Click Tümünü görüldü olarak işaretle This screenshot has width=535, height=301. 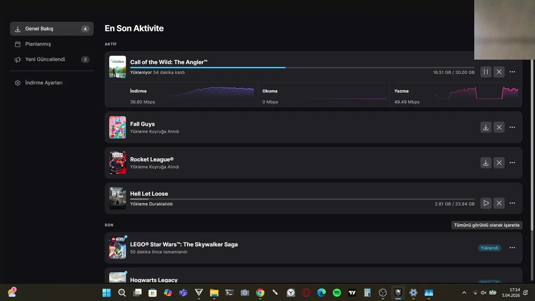tap(487, 225)
